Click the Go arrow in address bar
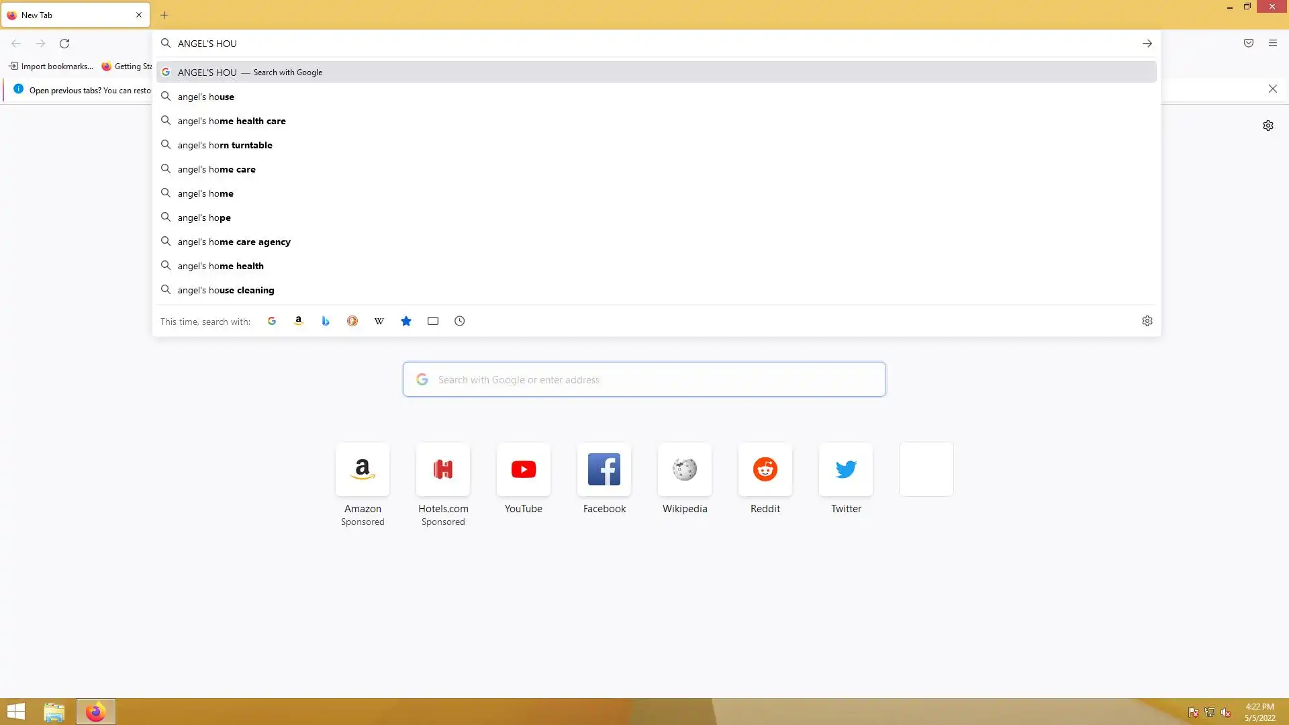 (1147, 43)
